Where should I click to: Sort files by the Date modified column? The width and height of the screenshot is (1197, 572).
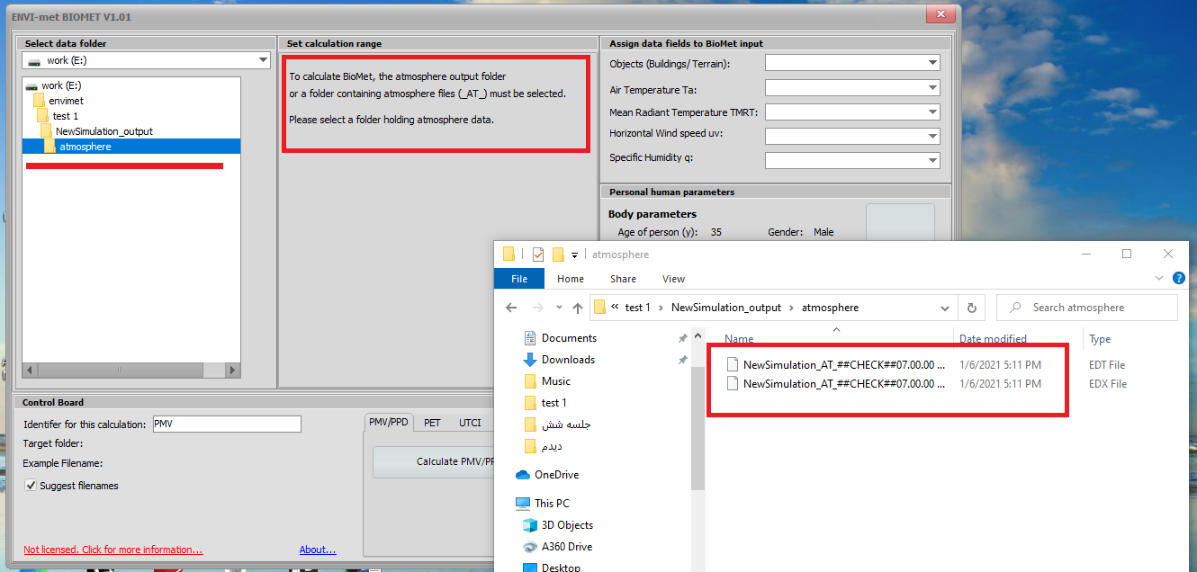993,339
